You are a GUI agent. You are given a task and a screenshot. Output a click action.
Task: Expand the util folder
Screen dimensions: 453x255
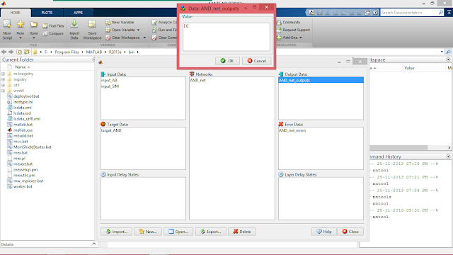point(3,85)
